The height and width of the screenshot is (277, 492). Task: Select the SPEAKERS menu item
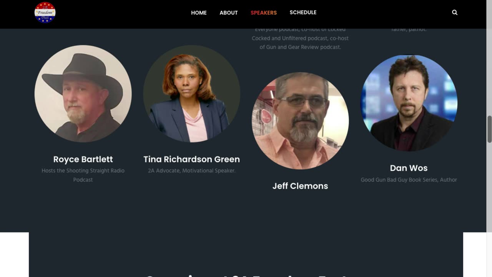[264, 13]
